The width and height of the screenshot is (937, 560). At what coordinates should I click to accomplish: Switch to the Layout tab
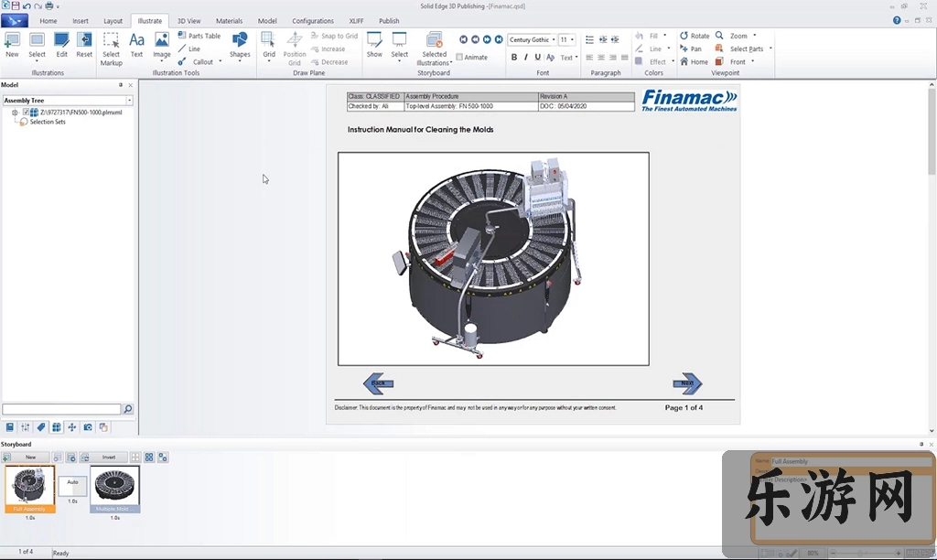(113, 21)
